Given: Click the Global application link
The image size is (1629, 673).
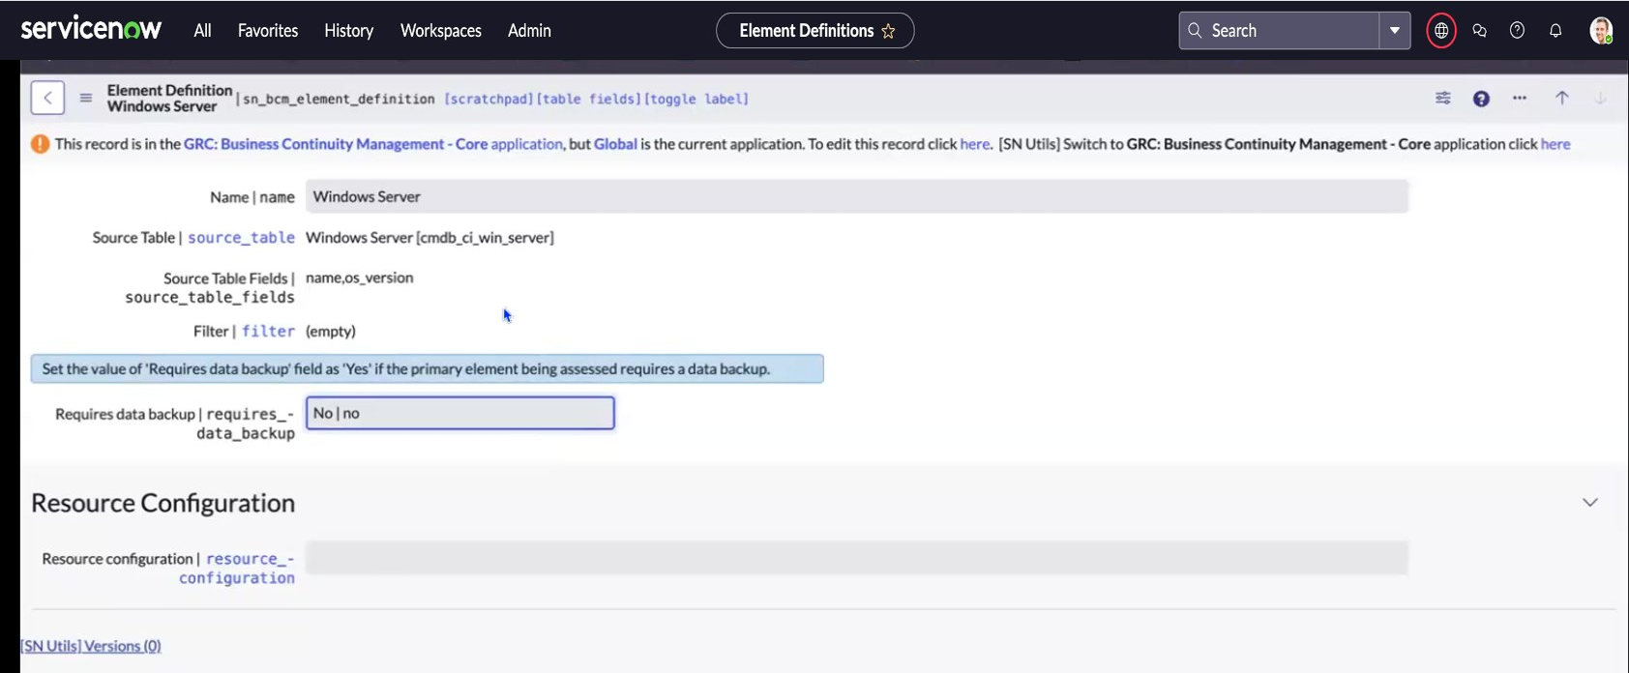Looking at the screenshot, I should [x=615, y=144].
